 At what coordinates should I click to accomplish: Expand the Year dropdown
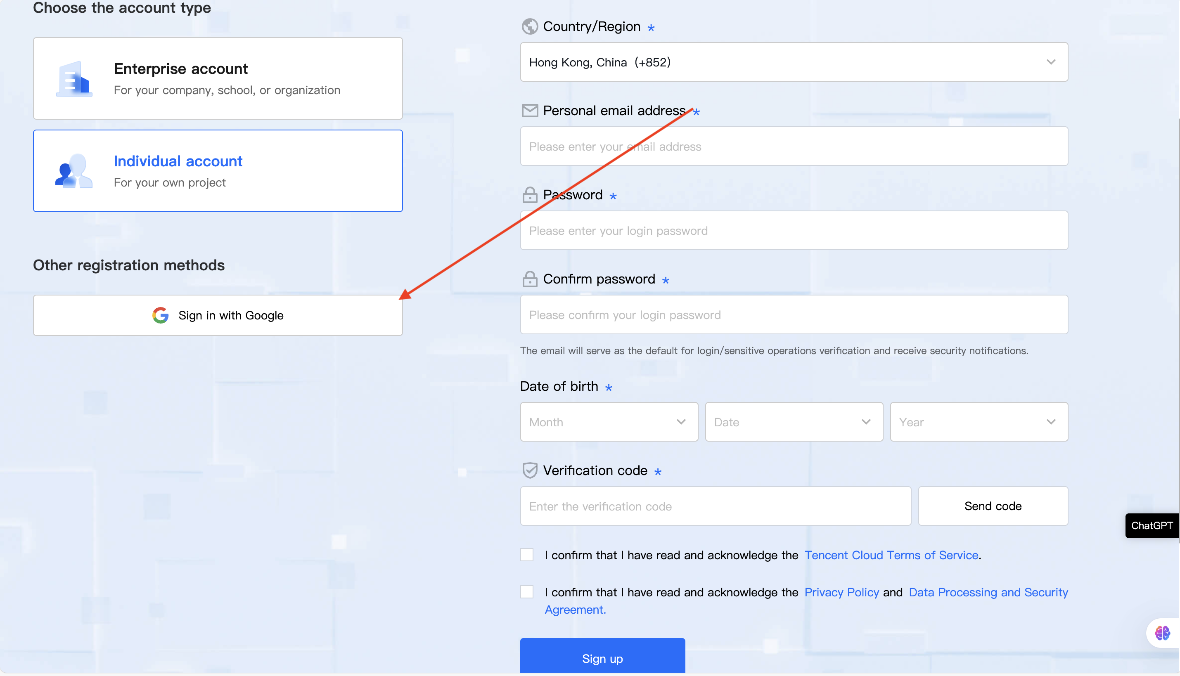pos(979,422)
